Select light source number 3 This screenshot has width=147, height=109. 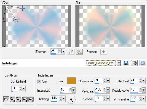click(x=19, y=99)
